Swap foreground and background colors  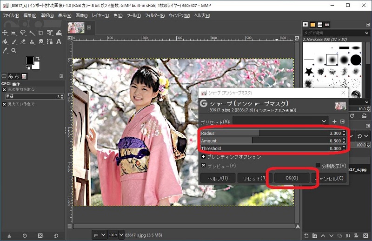(x=38, y=58)
